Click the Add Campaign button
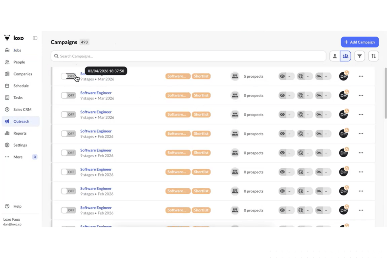 click(360, 42)
